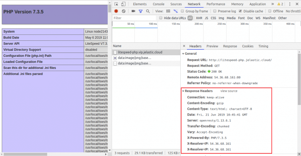Show the two warnings indicator
The height and width of the screenshot is (156, 301).
[x=280, y=4]
